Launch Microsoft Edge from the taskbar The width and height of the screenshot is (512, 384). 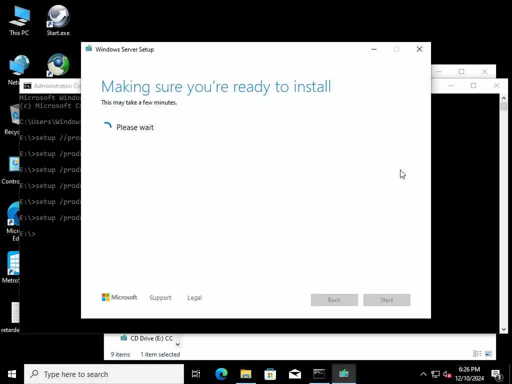221,374
